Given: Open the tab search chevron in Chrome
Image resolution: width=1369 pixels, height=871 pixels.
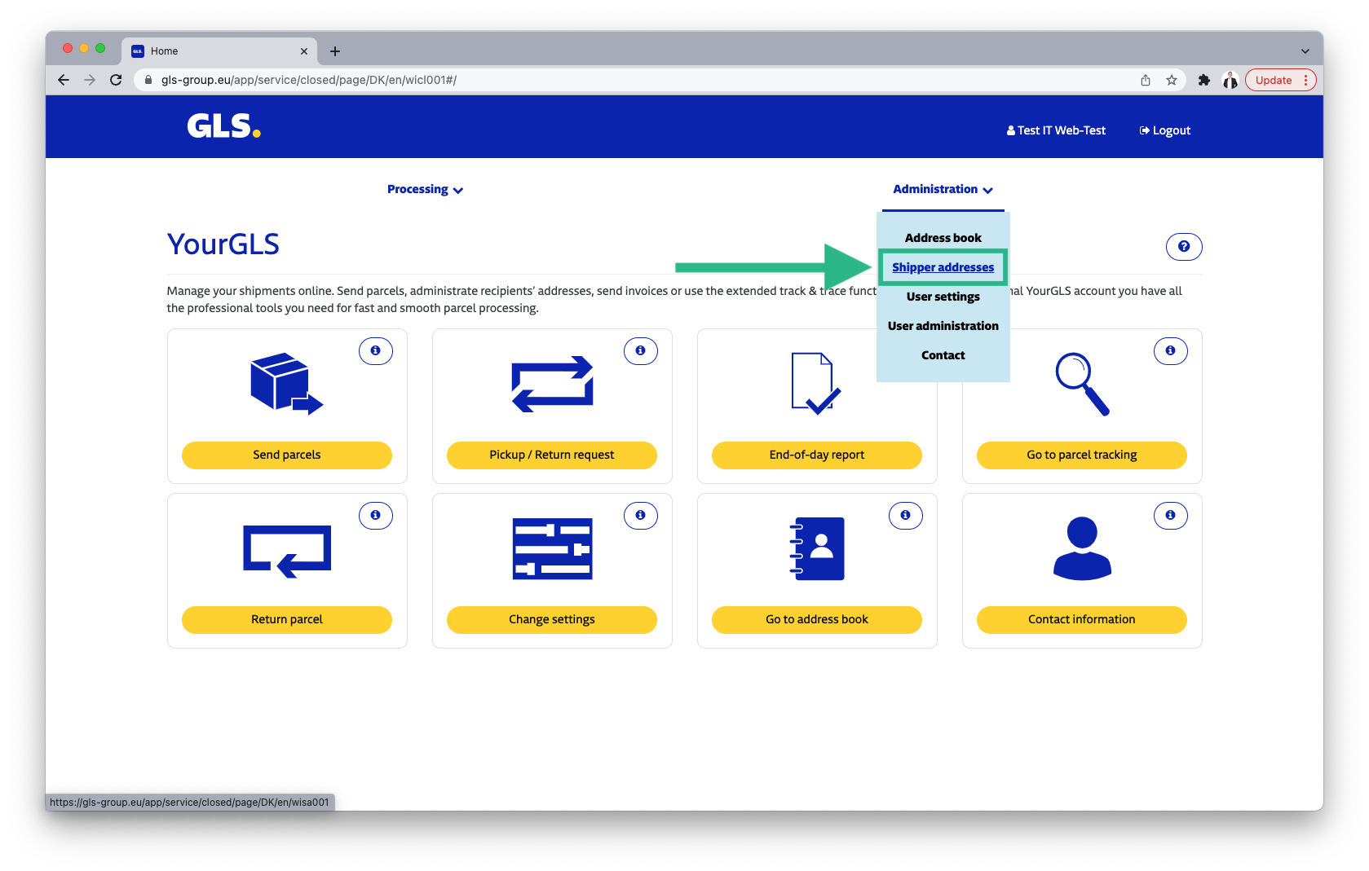Looking at the screenshot, I should [x=1305, y=51].
